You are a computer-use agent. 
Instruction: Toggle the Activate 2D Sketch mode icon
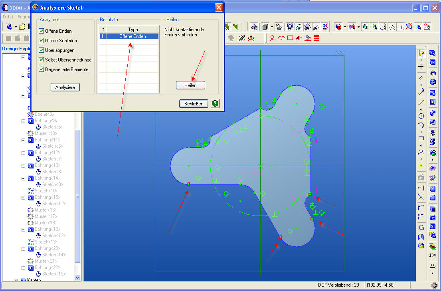pos(421,53)
